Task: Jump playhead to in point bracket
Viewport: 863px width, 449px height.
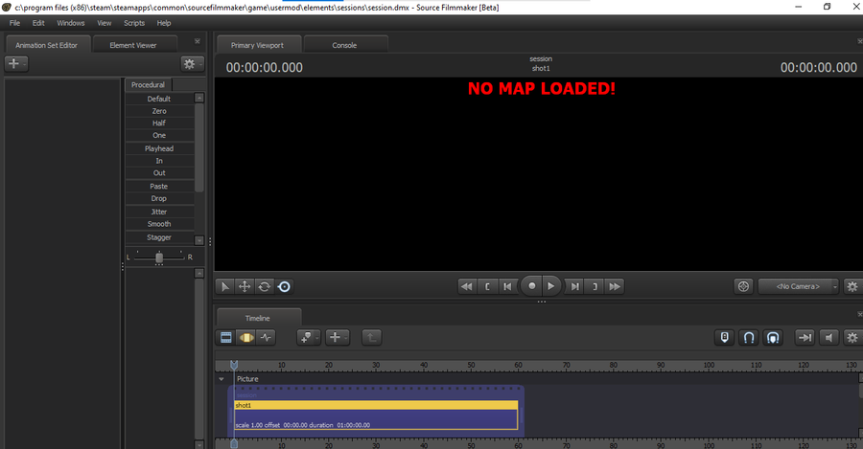Action: point(487,286)
